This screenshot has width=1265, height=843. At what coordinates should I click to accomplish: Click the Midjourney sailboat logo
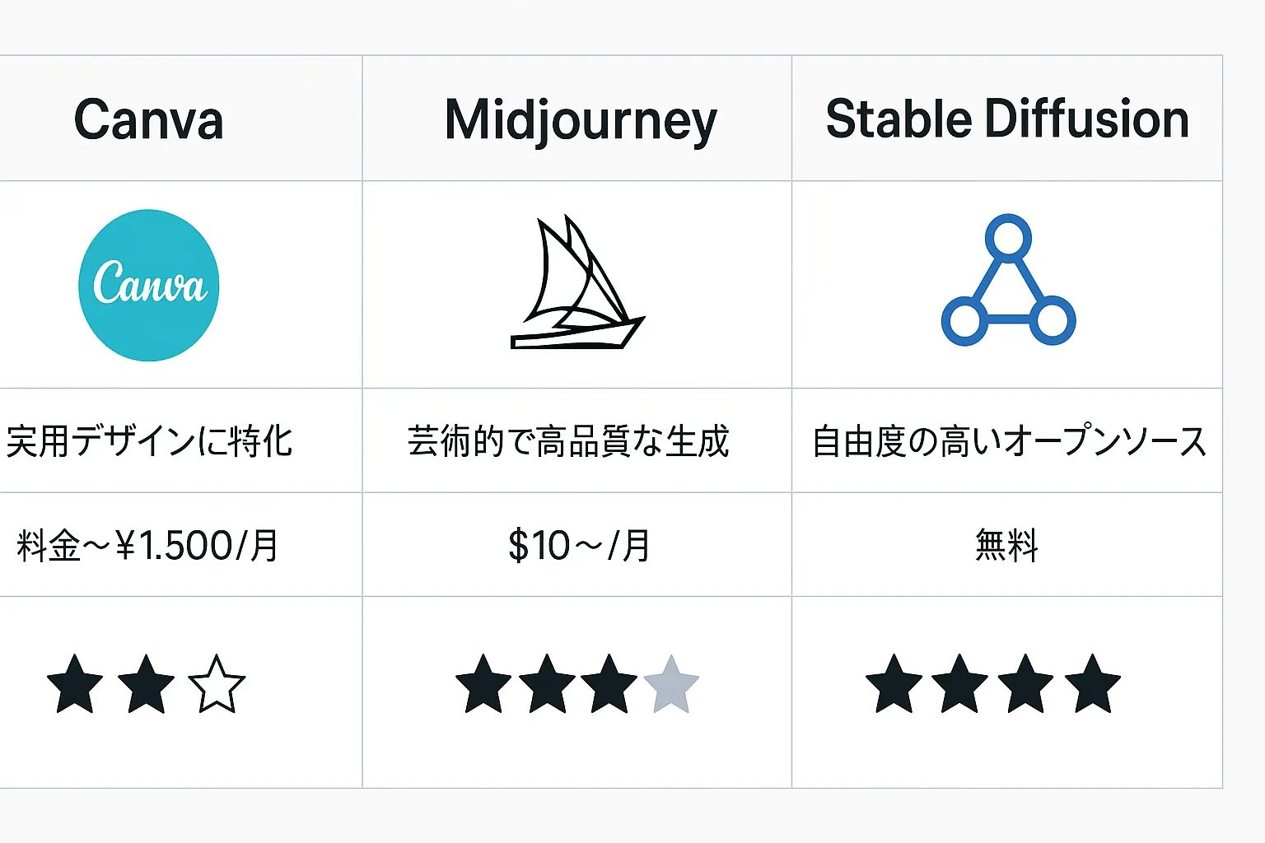point(577,282)
